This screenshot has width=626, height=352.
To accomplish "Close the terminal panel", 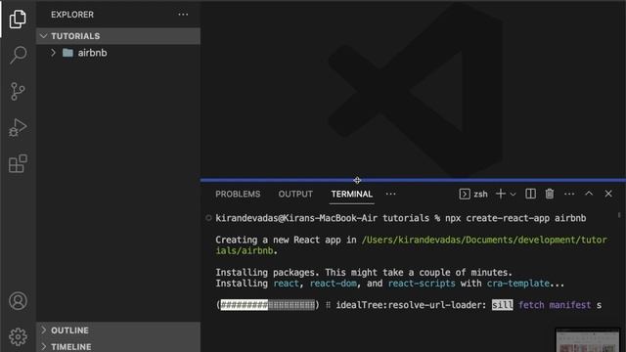I will click(x=608, y=194).
